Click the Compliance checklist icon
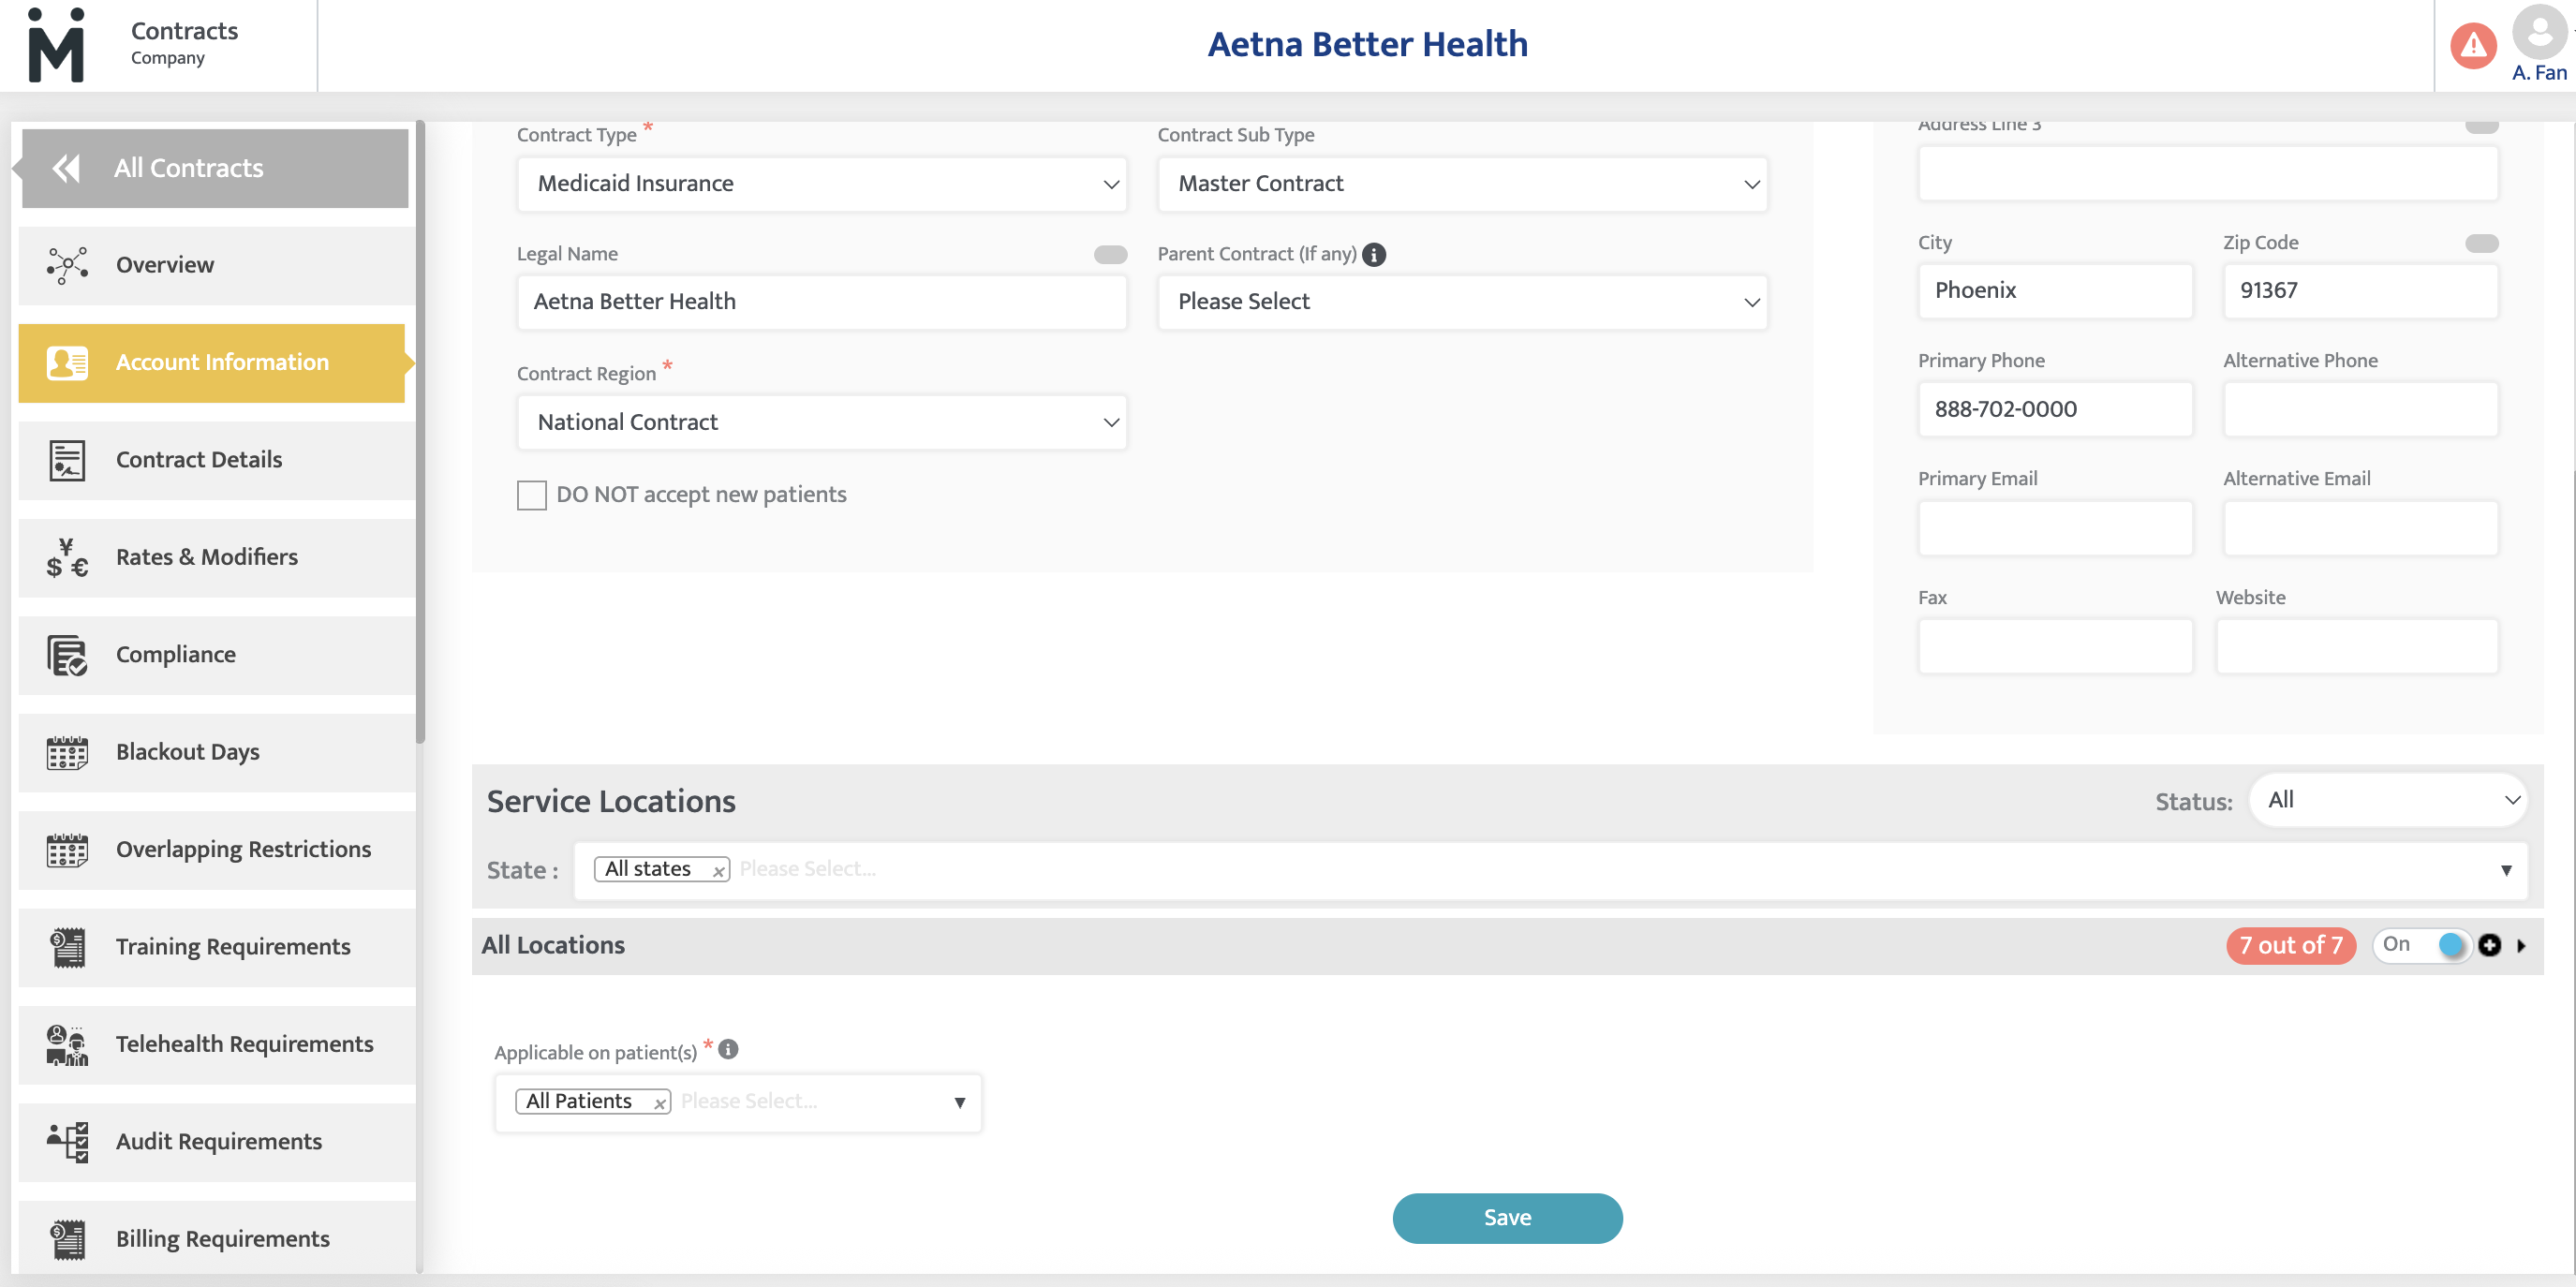 [67, 655]
